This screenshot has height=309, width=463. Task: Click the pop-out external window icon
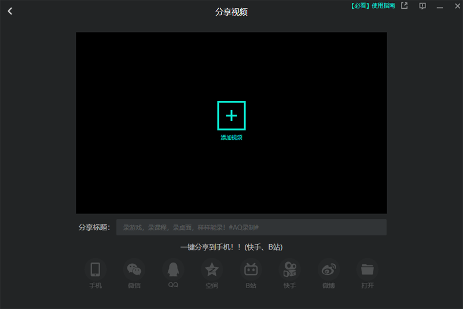click(405, 6)
